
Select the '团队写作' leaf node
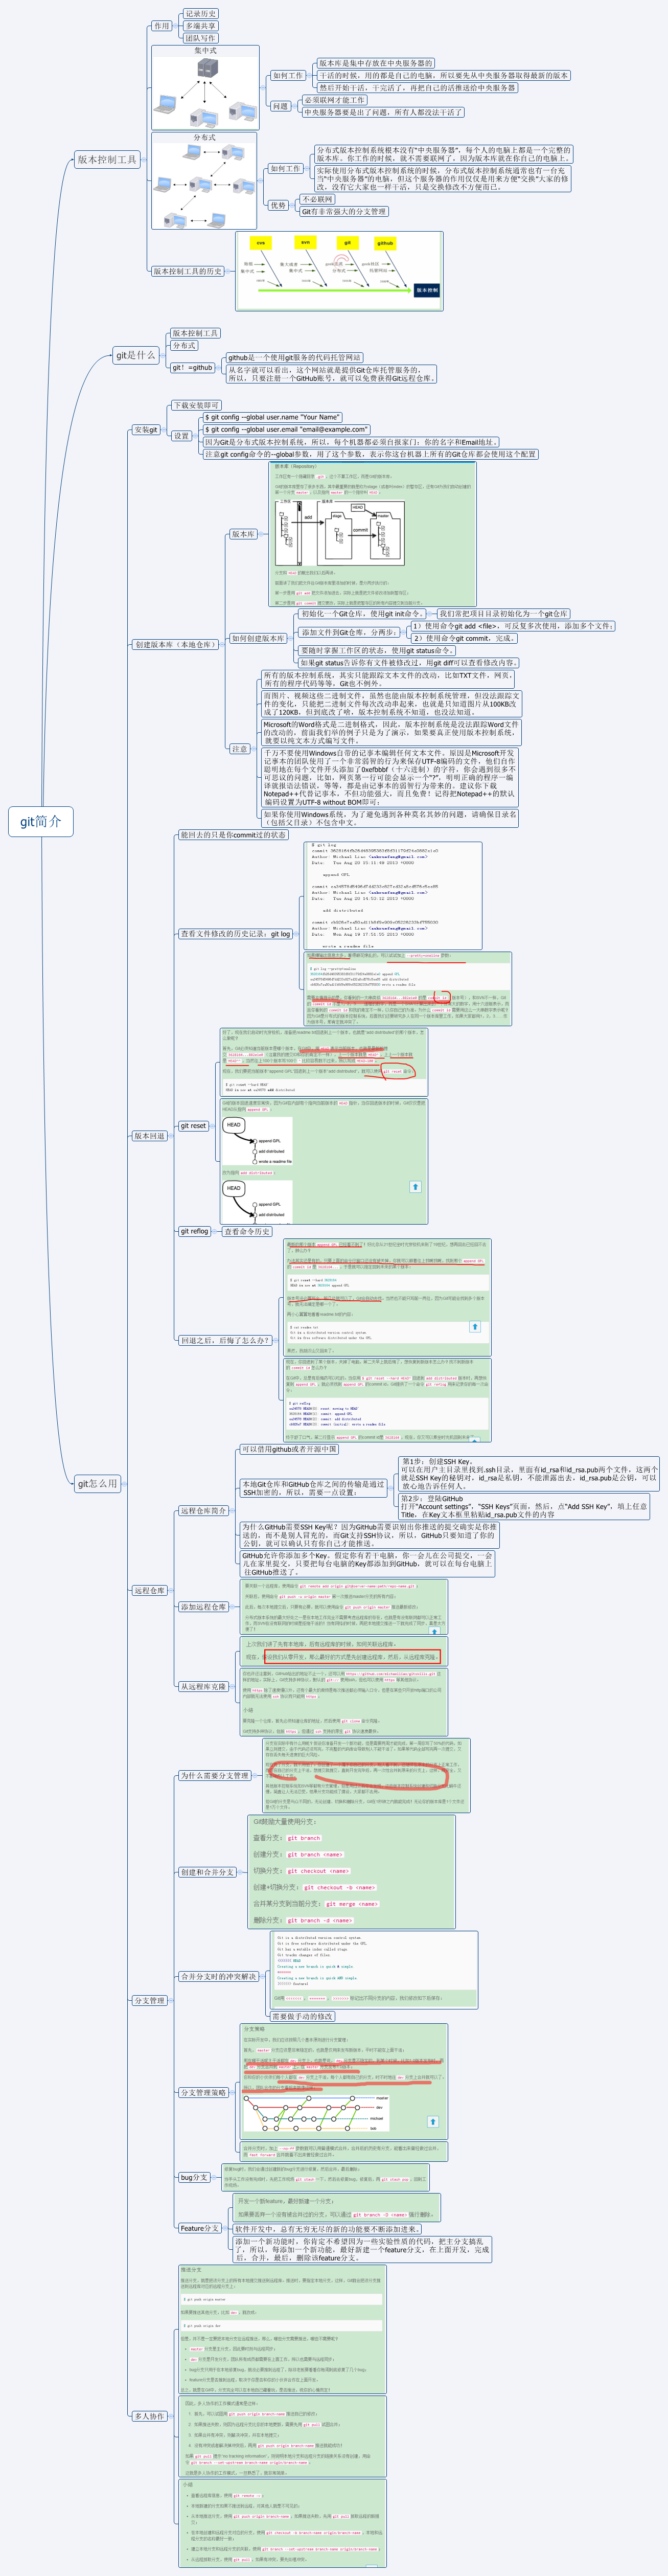click(200, 38)
